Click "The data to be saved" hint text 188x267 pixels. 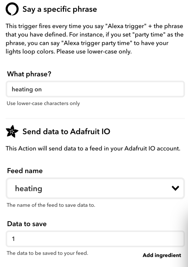click(x=47, y=253)
